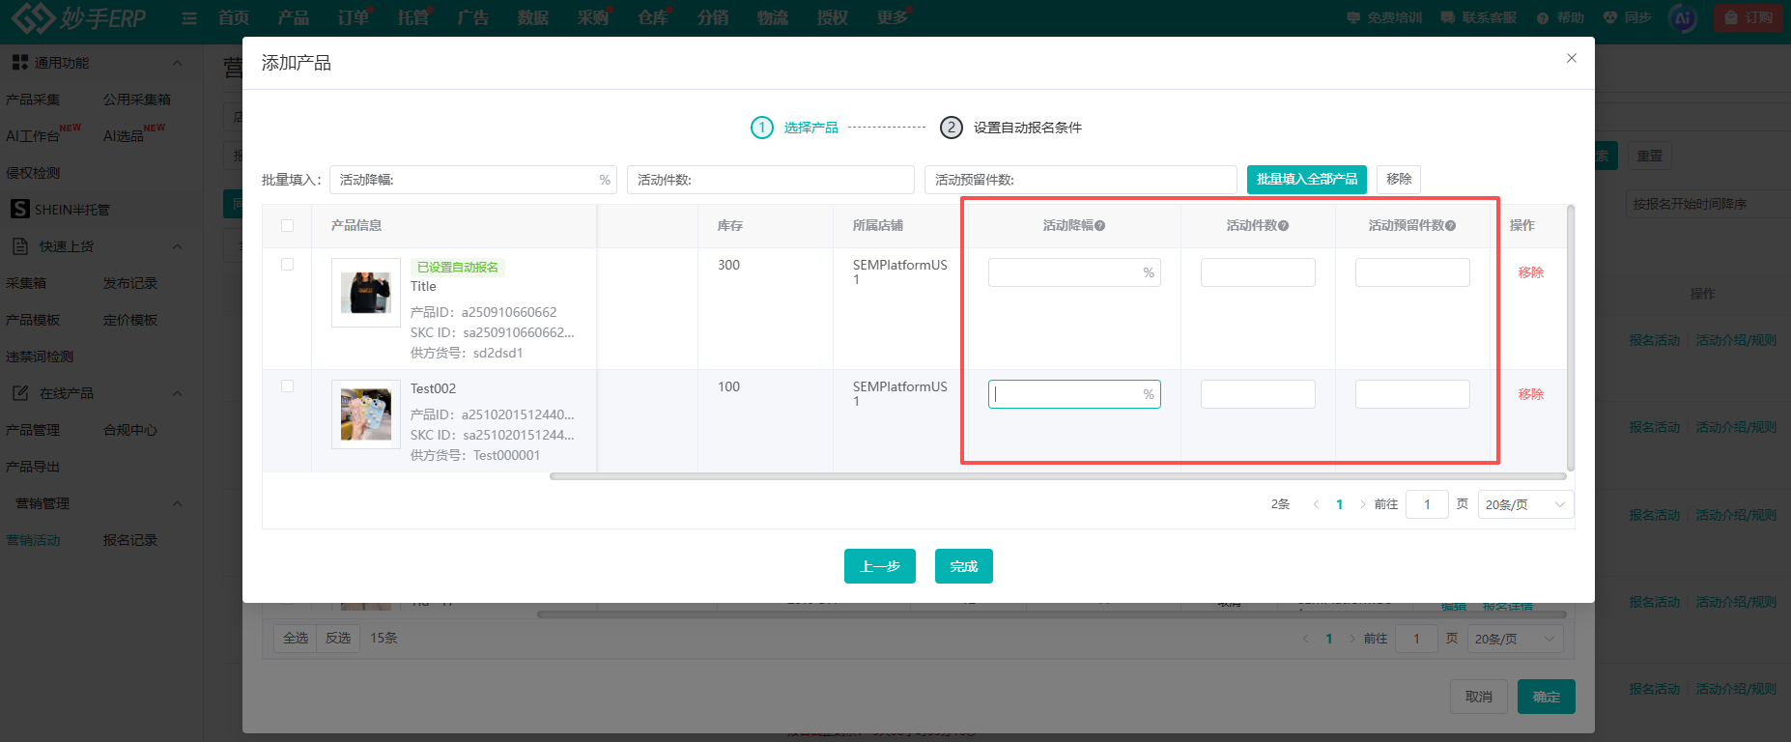Screen dimensions: 1791x742
Task: Focus the batch 活动降幅 input field
Action: point(473,180)
